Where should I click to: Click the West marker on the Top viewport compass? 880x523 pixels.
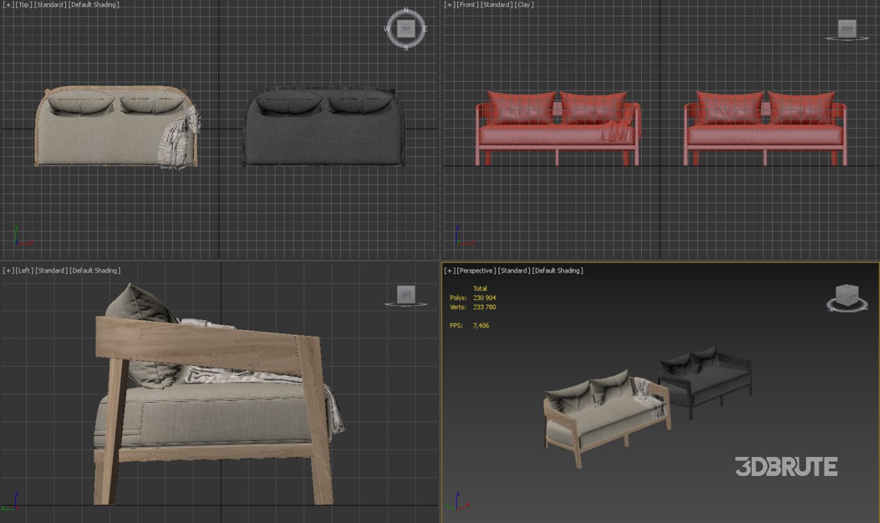[x=385, y=28]
